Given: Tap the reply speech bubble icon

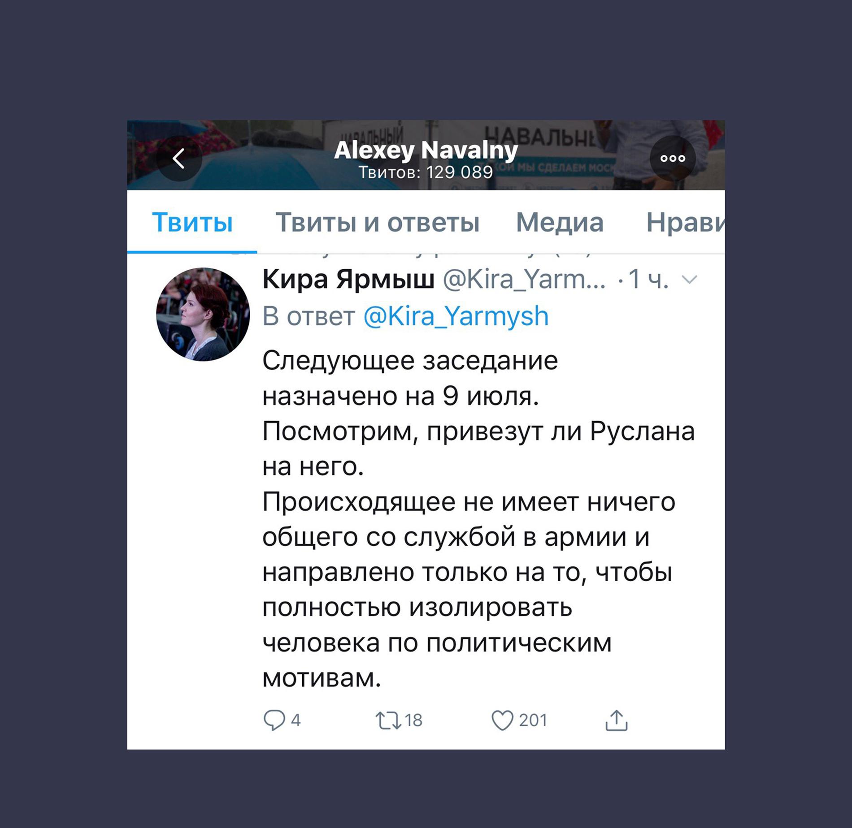Looking at the screenshot, I should [274, 720].
